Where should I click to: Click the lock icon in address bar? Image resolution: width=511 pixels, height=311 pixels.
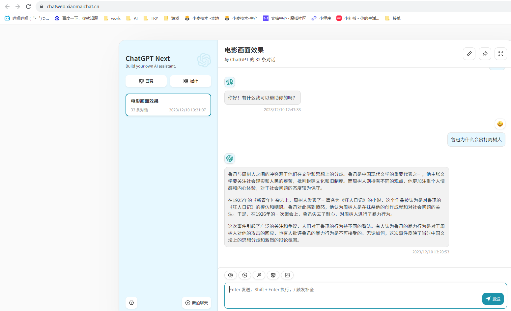pyautogui.click(x=42, y=7)
